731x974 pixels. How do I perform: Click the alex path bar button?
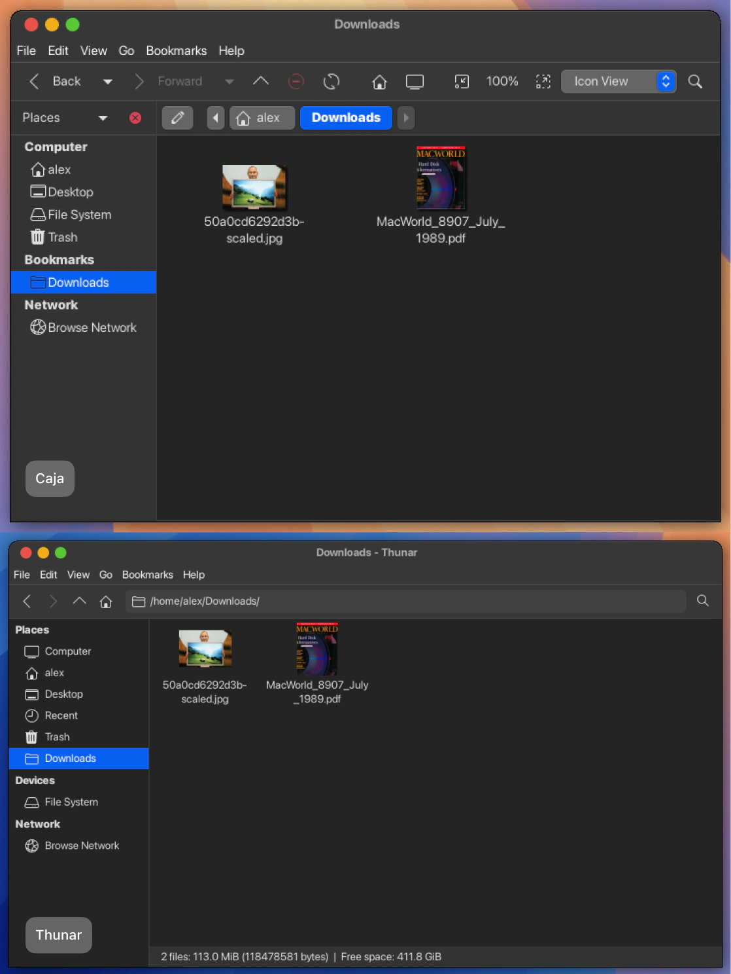pos(262,118)
